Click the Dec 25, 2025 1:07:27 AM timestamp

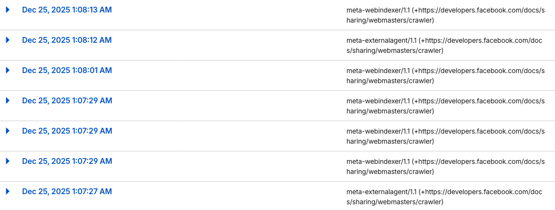tap(67, 191)
